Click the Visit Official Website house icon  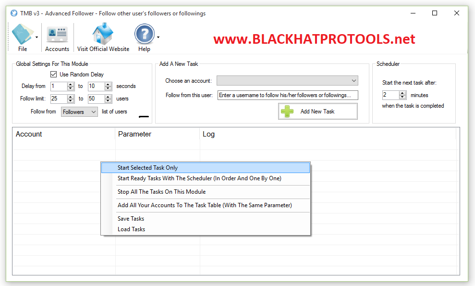[x=103, y=35]
